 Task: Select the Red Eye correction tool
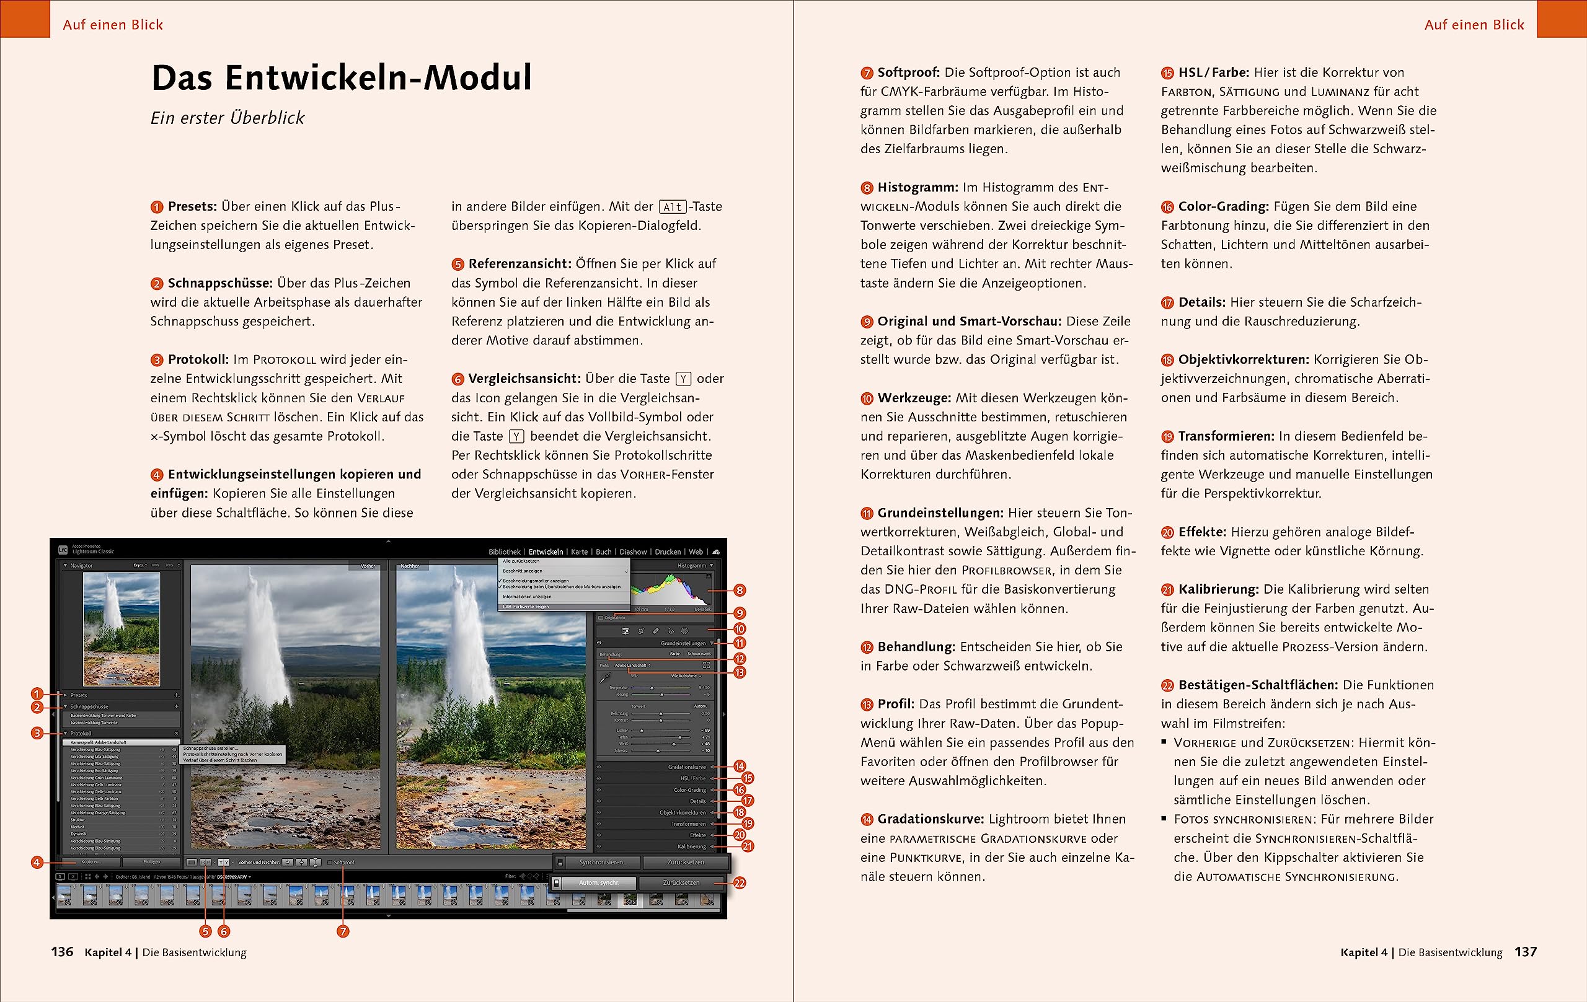click(x=671, y=631)
